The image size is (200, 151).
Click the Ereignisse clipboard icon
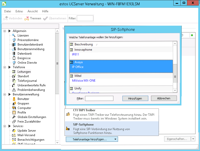point(14,58)
